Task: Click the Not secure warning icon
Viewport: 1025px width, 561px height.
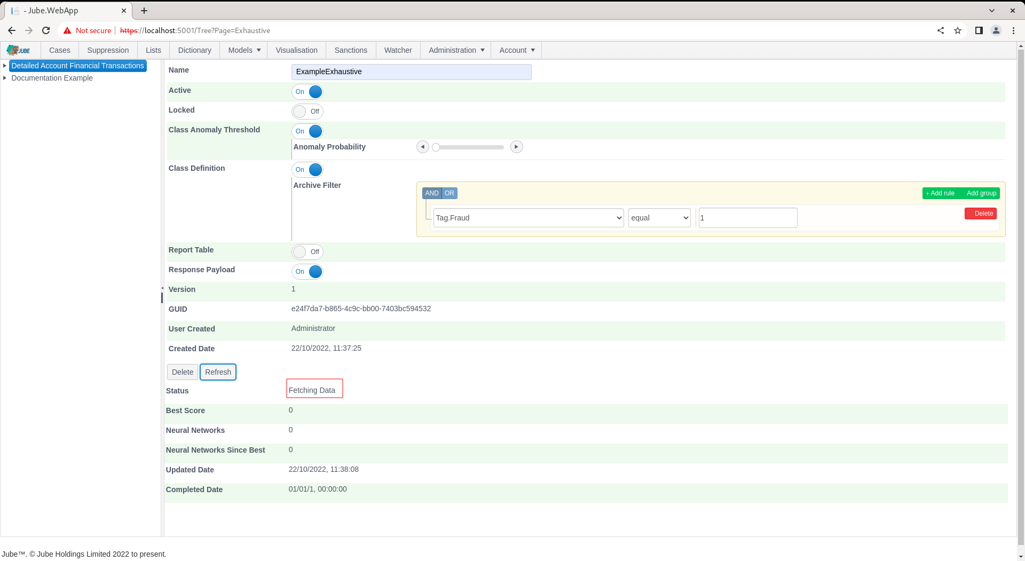Action: [x=67, y=30]
